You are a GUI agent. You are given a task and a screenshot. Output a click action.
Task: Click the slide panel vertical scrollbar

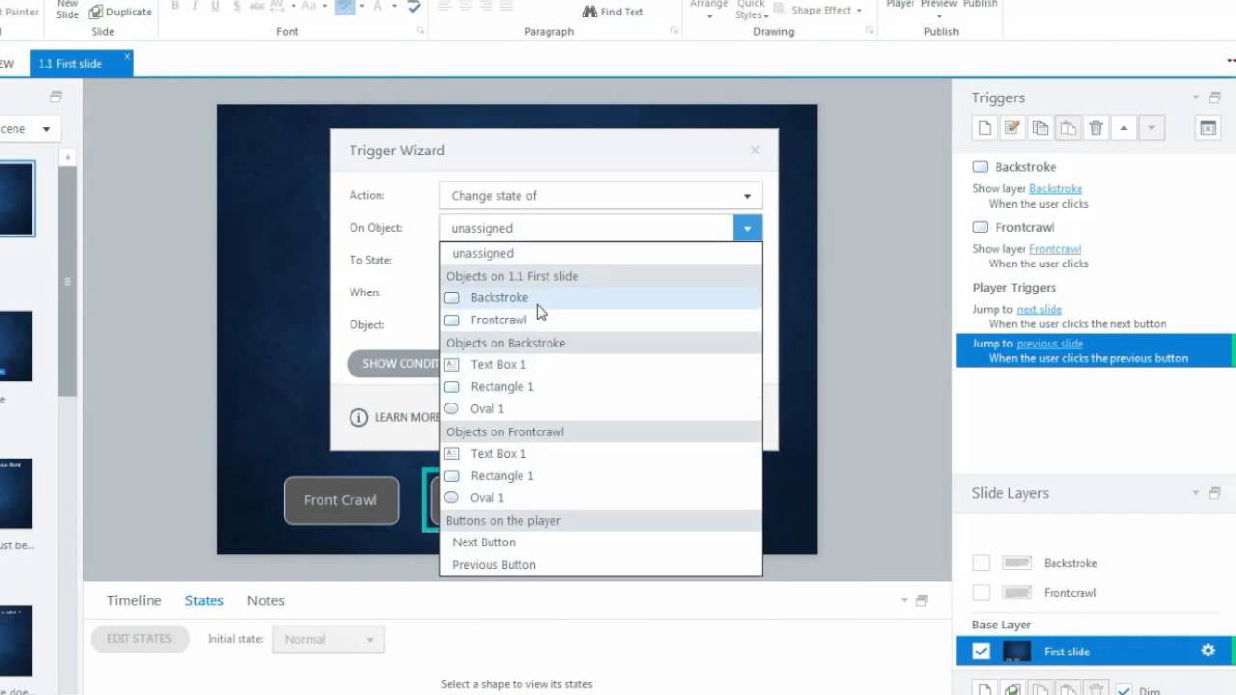click(67, 282)
